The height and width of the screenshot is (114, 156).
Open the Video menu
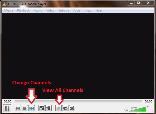click(x=50, y=11)
